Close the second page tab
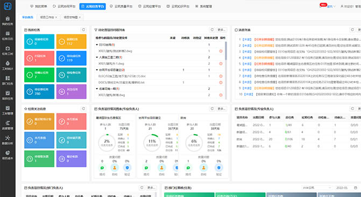This screenshot has height=197, width=361. pyautogui.click(x=56, y=17)
